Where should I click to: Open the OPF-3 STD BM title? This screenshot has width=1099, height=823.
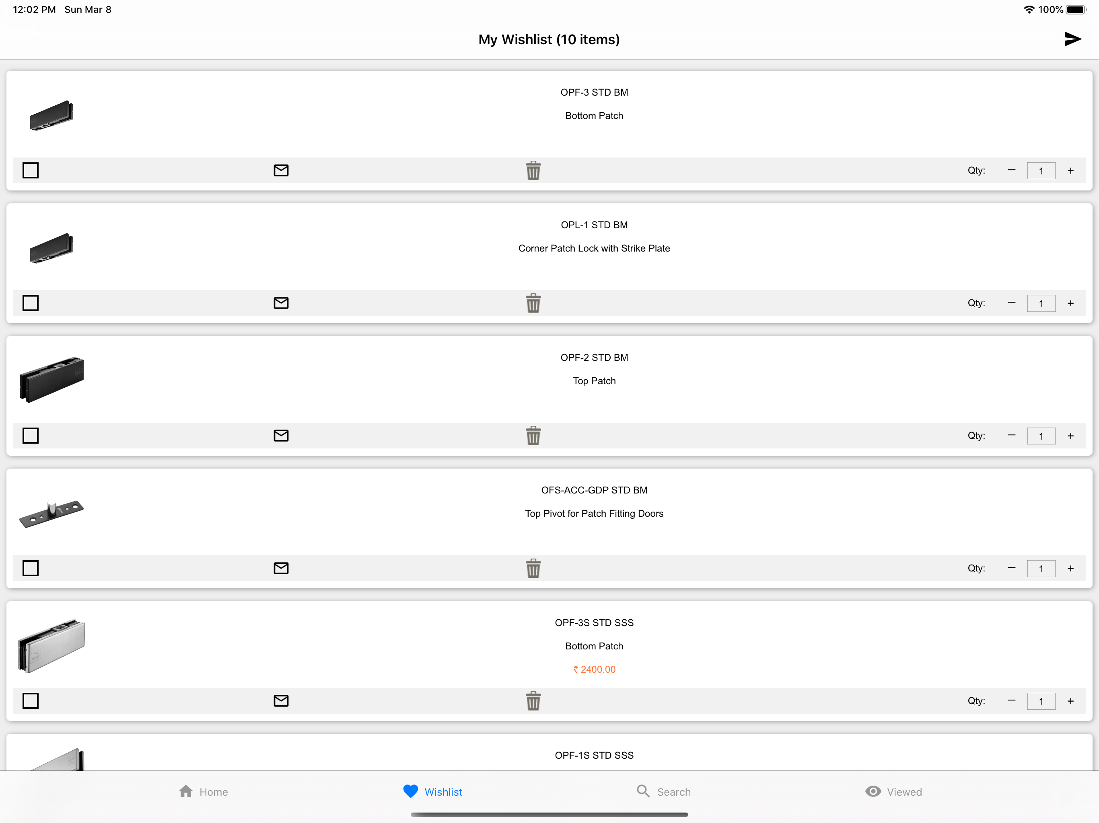(594, 92)
